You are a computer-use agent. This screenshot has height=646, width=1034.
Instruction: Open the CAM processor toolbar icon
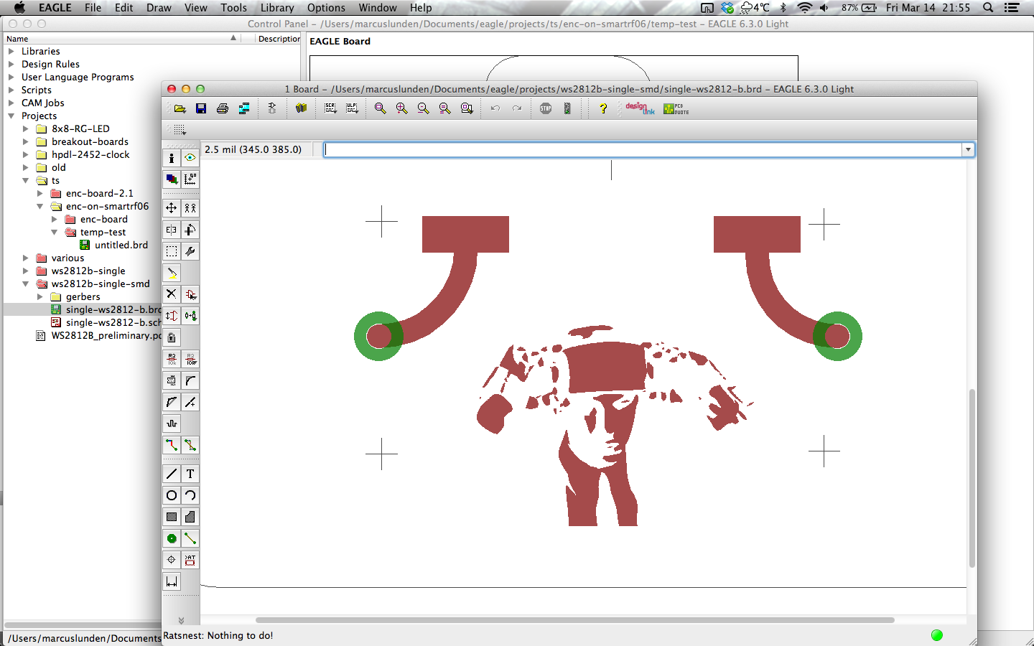[244, 108]
